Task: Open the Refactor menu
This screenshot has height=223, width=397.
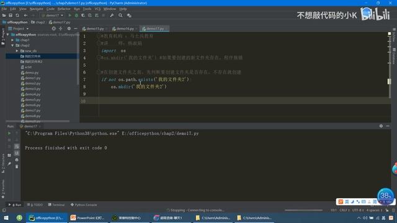Action: pos(64,9)
